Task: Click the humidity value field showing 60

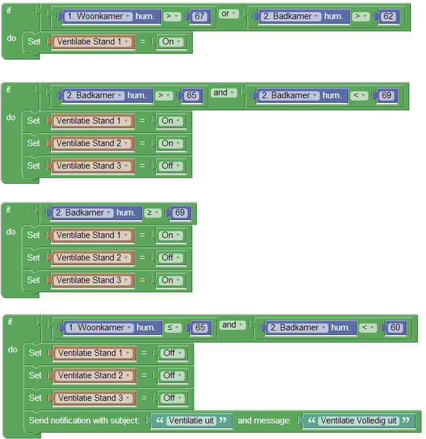Action: (395, 327)
